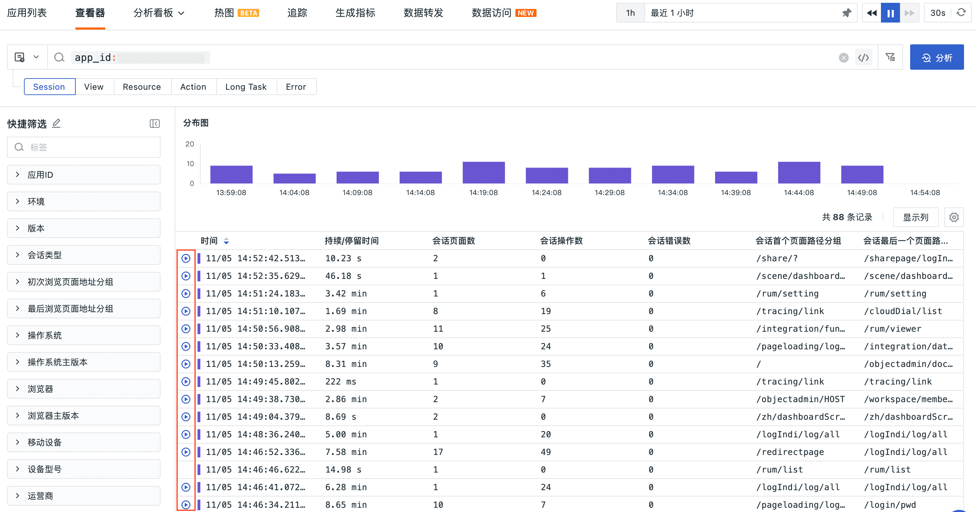Step the time range backward
Image resolution: width=976 pixels, height=512 pixels.
871,13
